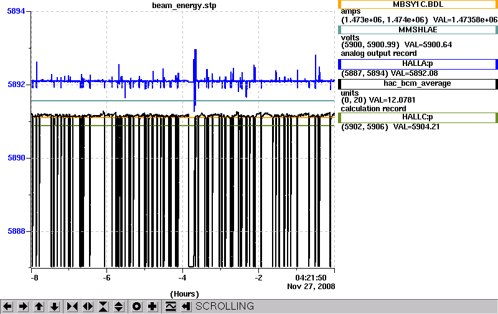Click the SCROLLING status text
498x314 pixels.
click(225, 306)
